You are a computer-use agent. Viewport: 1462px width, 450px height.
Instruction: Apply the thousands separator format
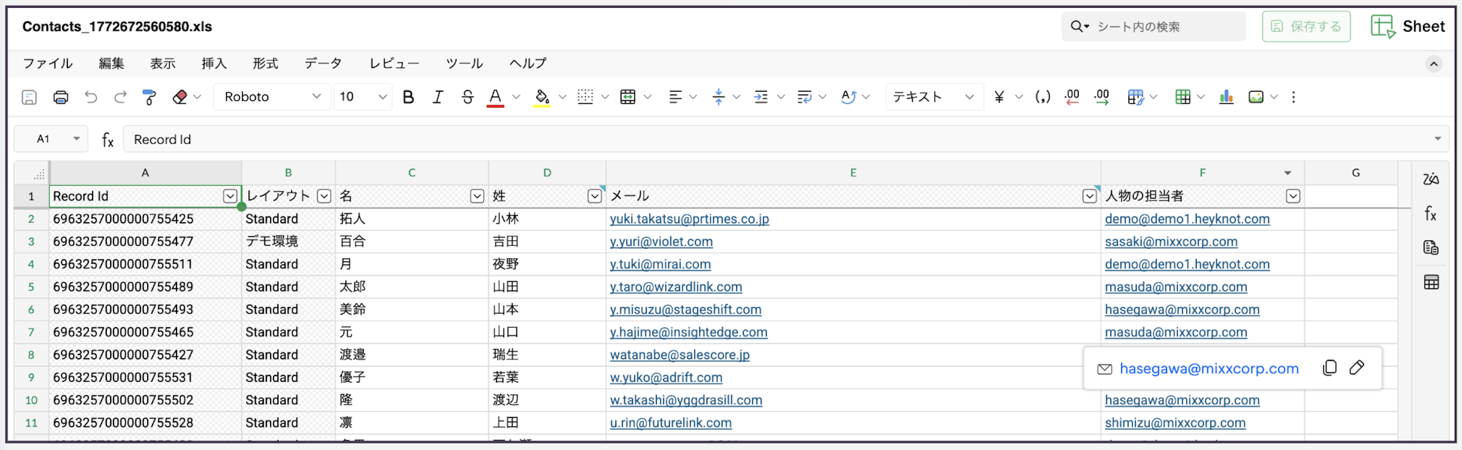pyautogui.click(x=1043, y=97)
